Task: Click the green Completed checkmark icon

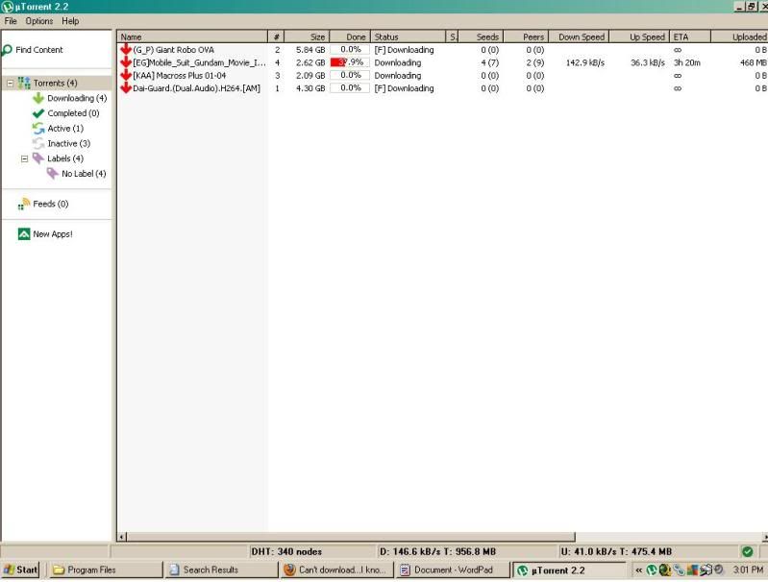Action: click(38, 113)
